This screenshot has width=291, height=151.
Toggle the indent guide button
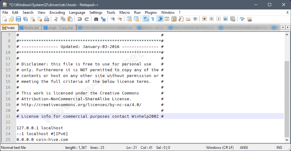(x=160, y=19)
